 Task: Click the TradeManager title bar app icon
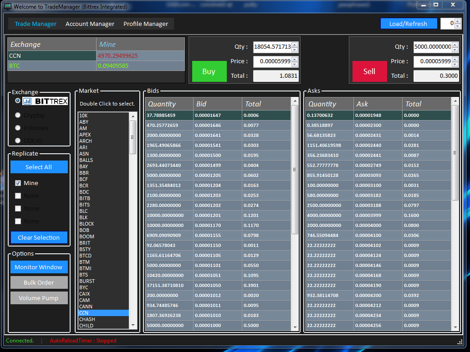tap(8, 6)
